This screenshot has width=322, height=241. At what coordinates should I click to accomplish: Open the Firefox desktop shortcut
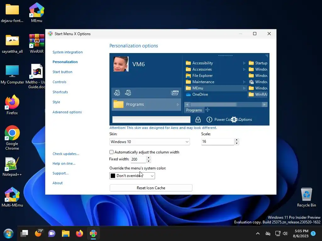pos(12,104)
